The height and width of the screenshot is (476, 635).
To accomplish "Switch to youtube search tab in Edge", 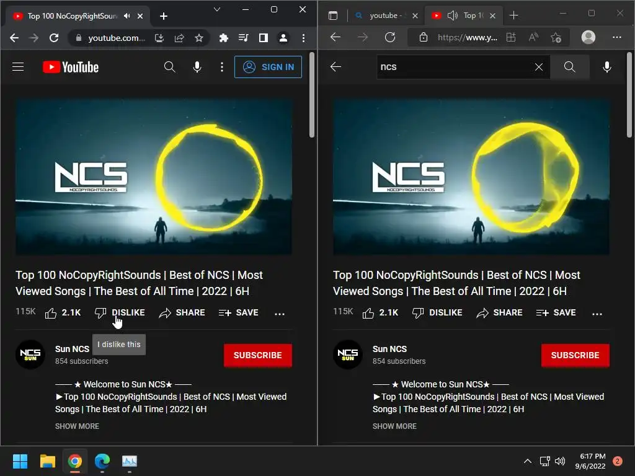I will pyautogui.click(x=385, y=15).
